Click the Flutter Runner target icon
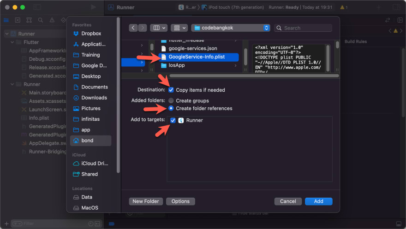Screen dimensions: 406x229 [181, 120]
